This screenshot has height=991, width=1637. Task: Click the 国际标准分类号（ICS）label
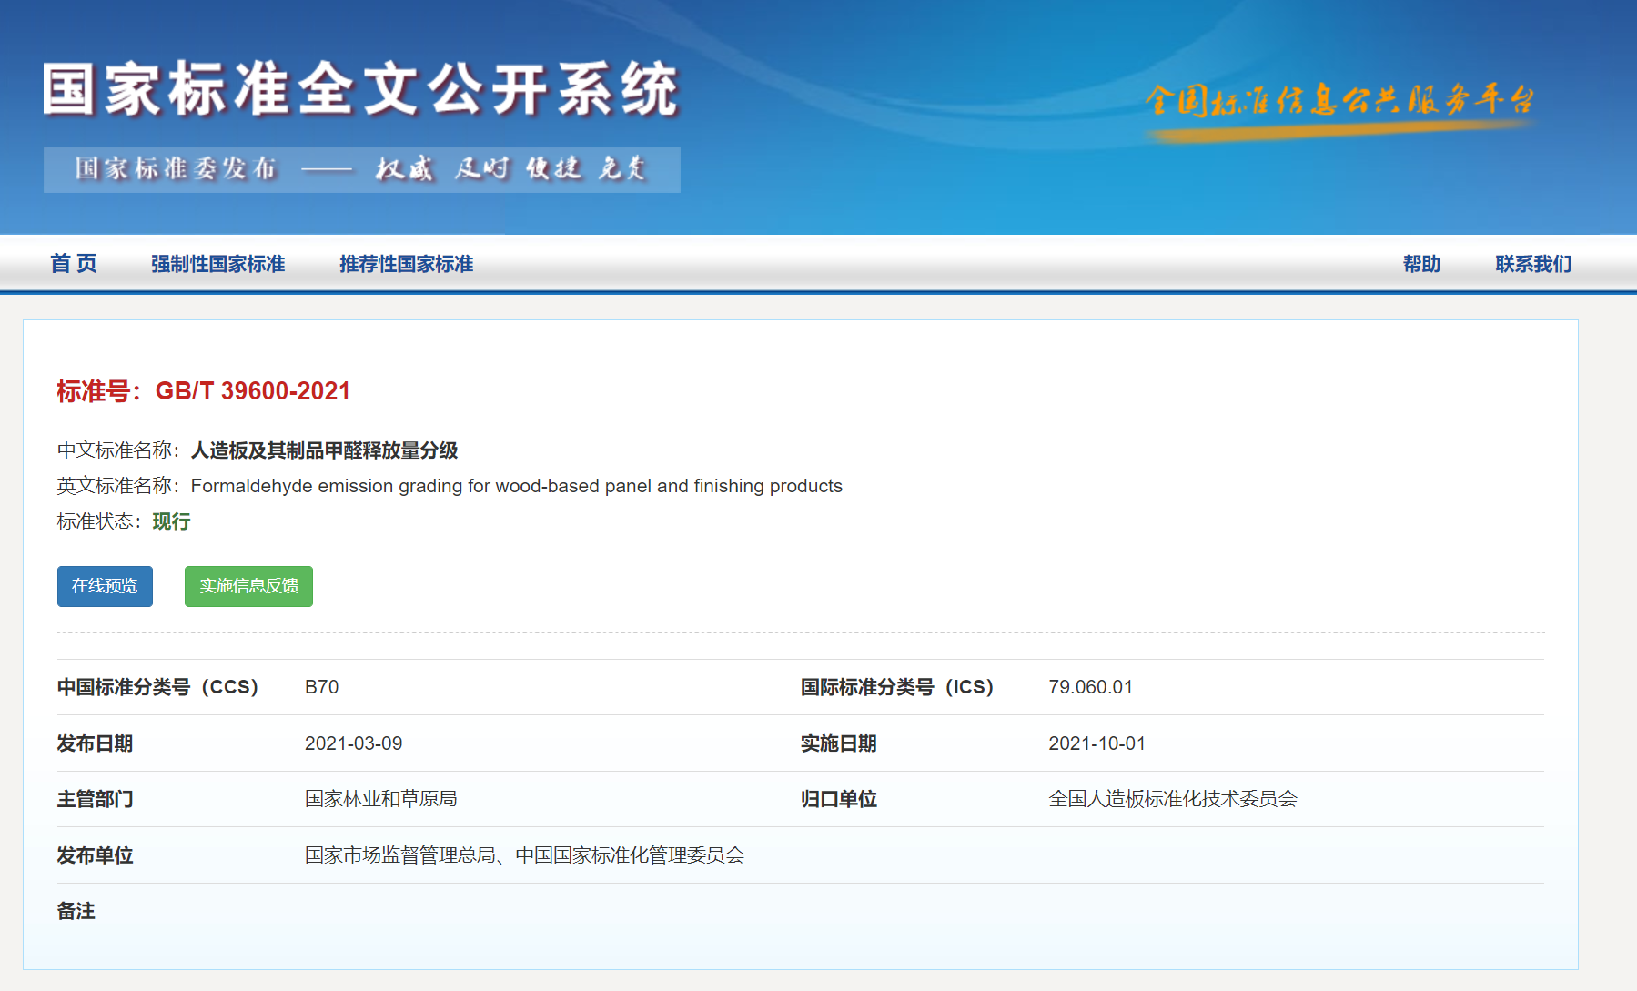click(x=898, y=687)
